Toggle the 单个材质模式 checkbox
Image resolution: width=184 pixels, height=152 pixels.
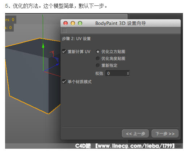64,82
